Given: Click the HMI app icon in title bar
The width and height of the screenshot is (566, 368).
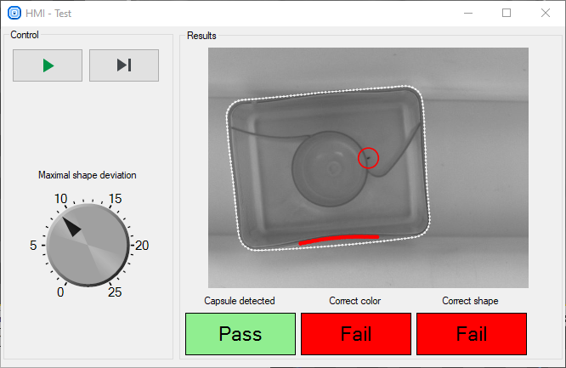Looking at the screenshot, I should click(x=14, y=13).
